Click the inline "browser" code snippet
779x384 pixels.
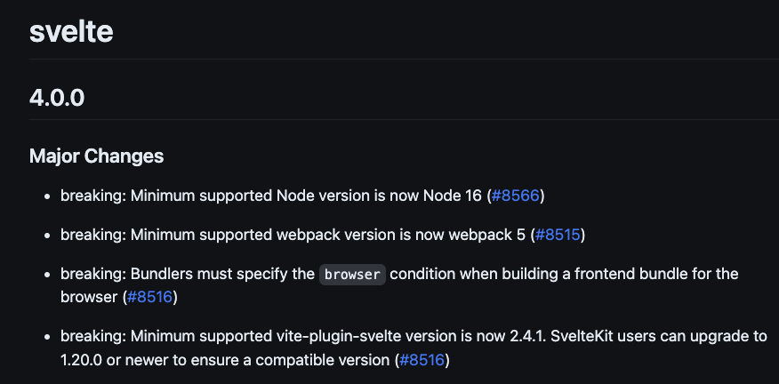(x=352, y=274)
